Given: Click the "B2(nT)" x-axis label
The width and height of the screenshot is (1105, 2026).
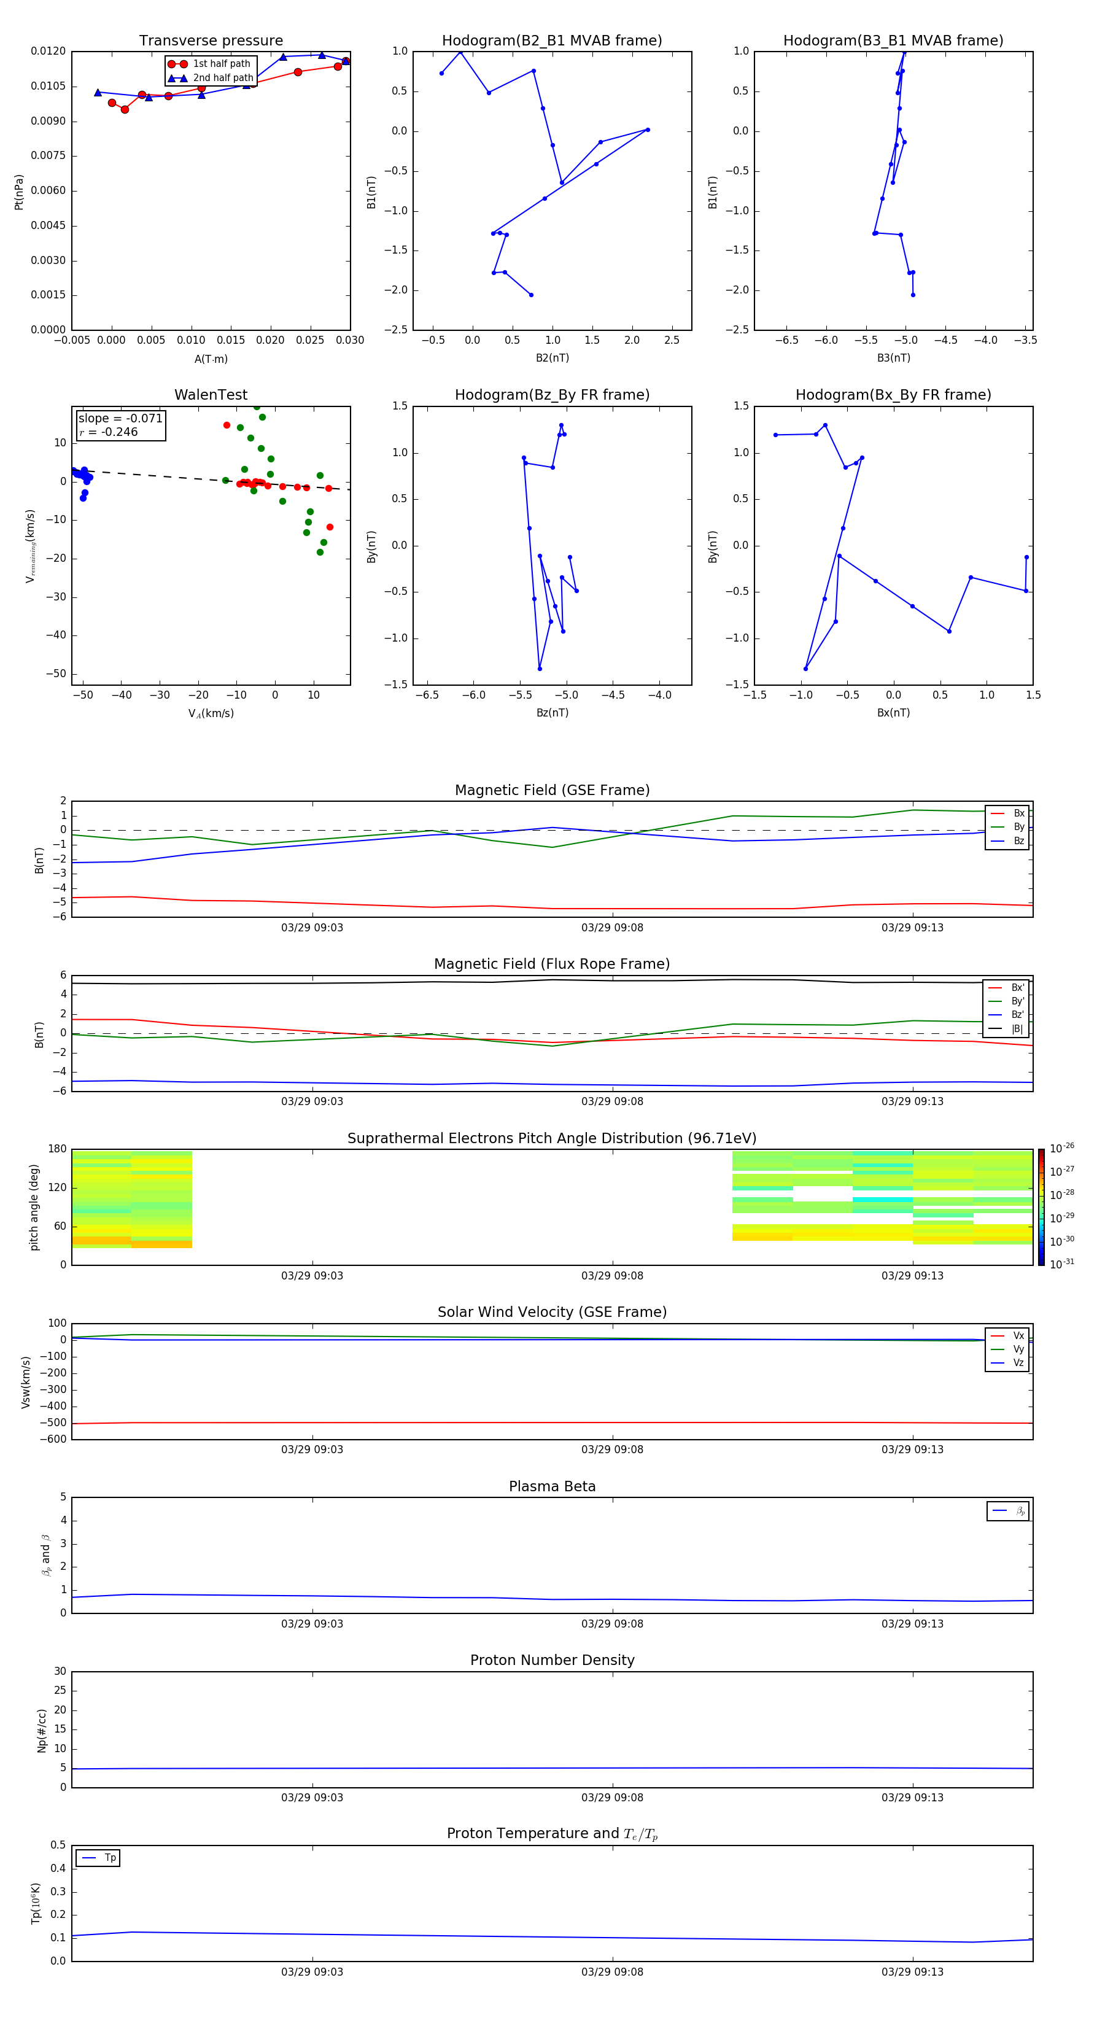Looking at the screenshot, I should 552,358.
